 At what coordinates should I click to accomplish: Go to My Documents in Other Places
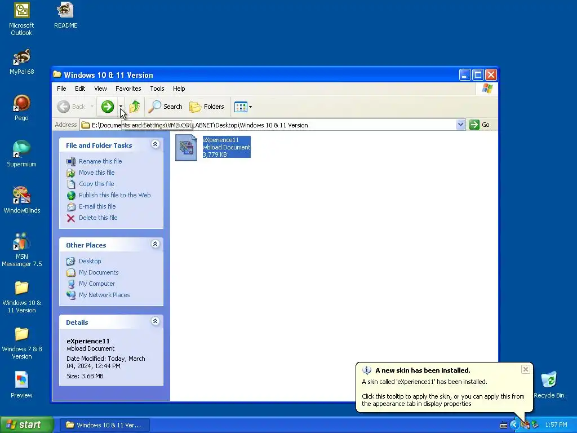[x=99, y=272]
